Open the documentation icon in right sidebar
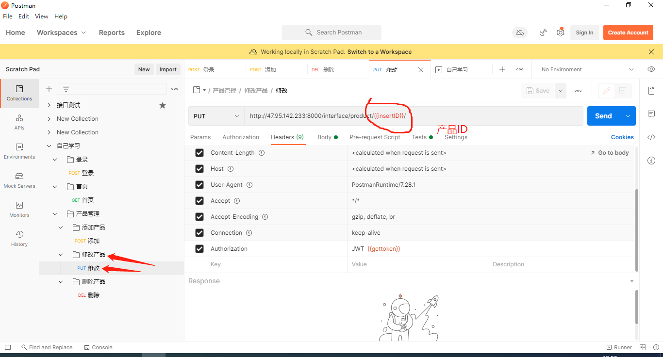 tap(651, 91)
